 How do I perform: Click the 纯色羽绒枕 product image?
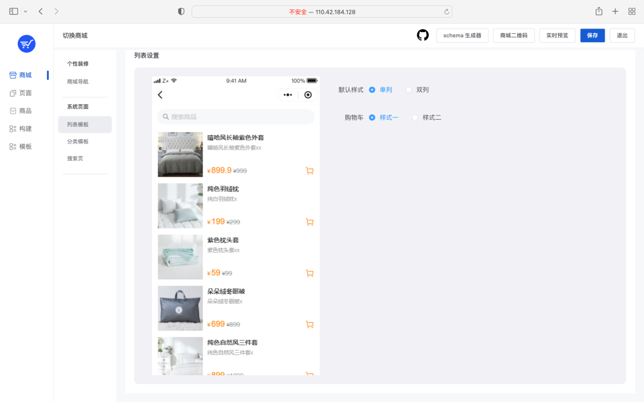click(x=180, y=205)
